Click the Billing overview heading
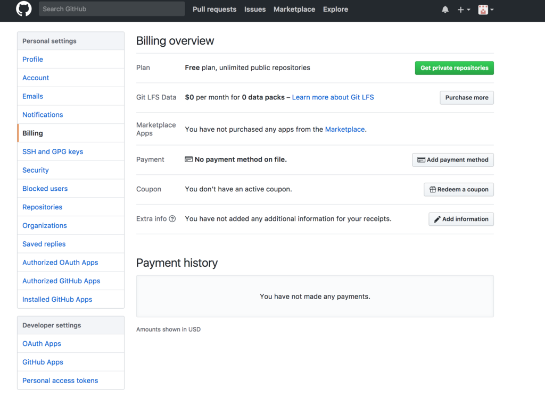This screenshot has width=545, height=398. 175,40
